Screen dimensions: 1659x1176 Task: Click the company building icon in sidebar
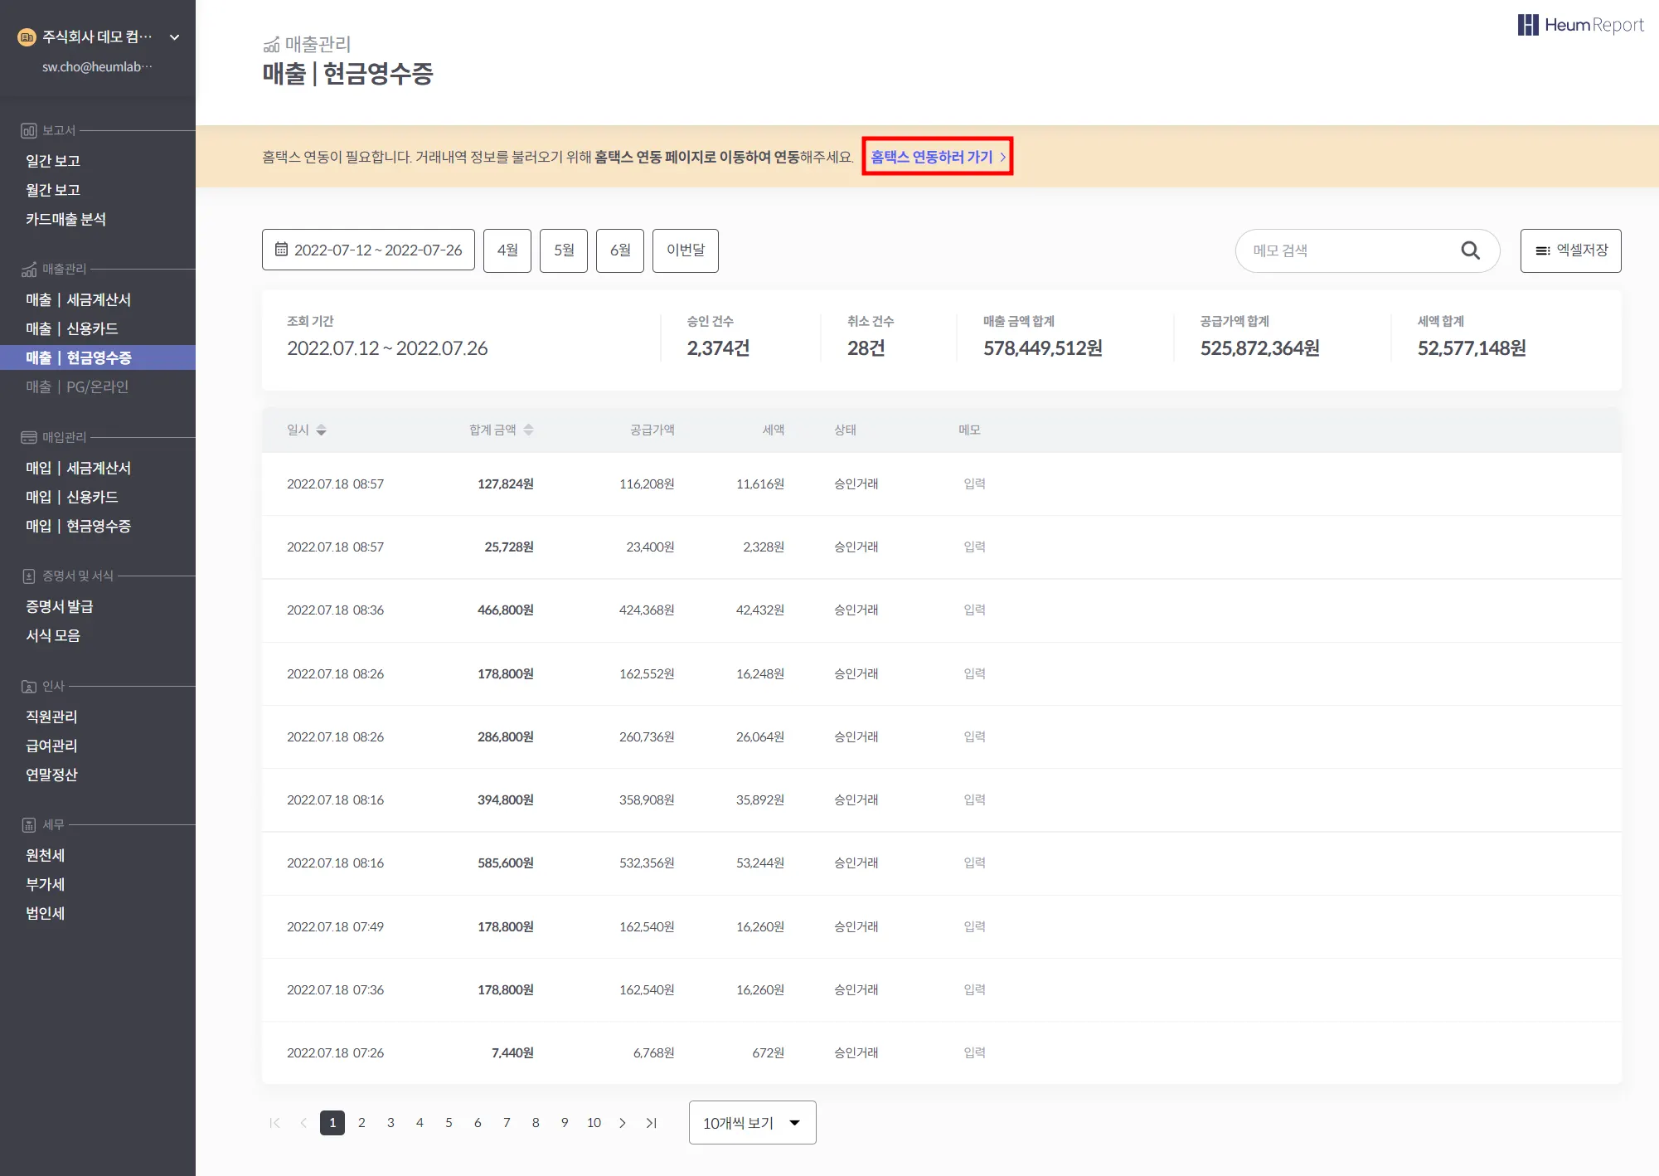(x=27, y=36)
